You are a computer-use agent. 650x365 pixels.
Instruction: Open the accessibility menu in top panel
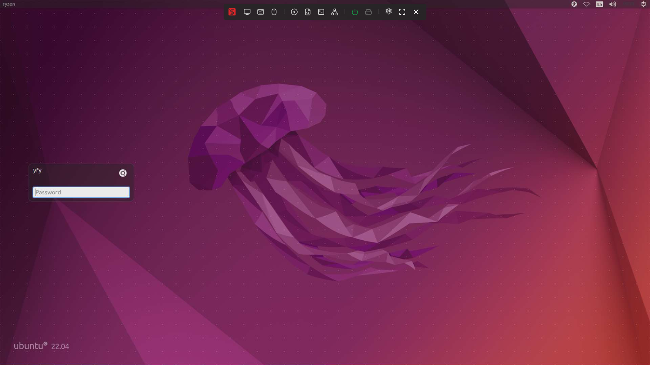click(x=574, y=4)
